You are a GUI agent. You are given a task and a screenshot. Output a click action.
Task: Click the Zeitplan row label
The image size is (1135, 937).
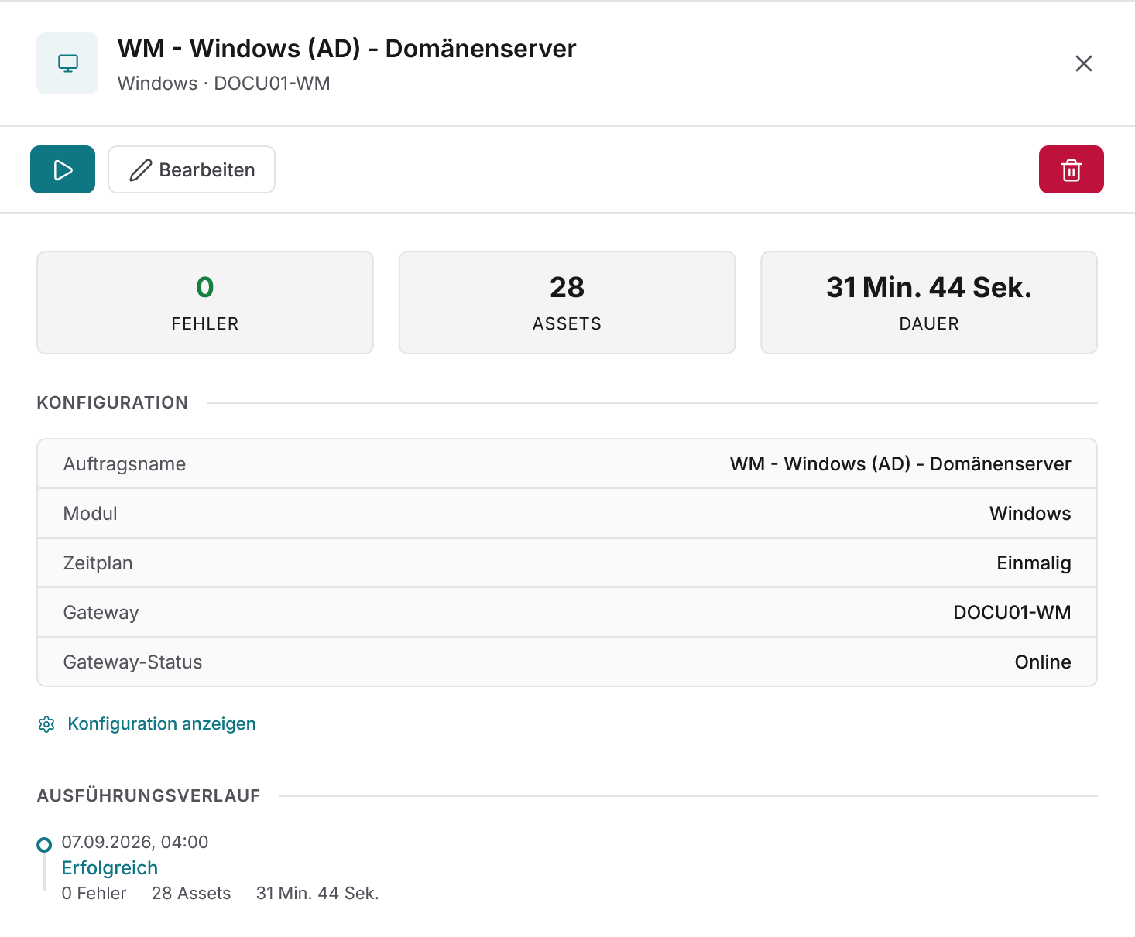click(x=98, y=563)
